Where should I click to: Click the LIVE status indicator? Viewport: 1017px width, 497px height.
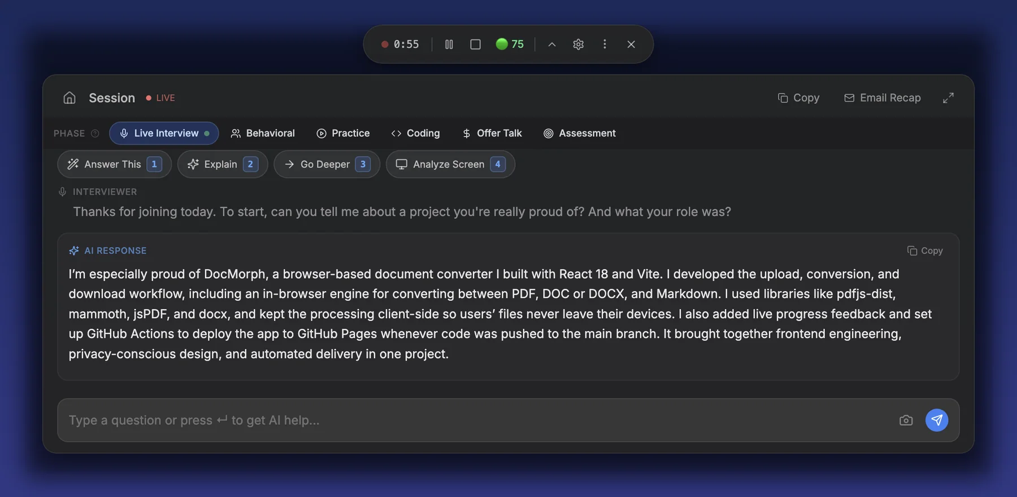(x=160, y=98)
